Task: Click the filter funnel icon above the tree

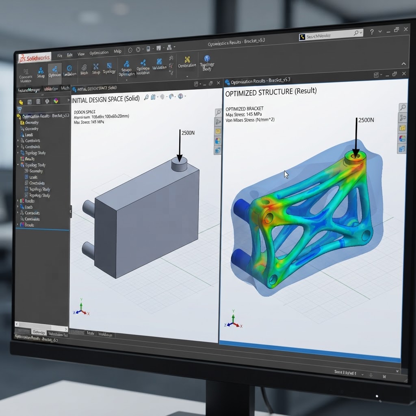Action: (x=19, y=109)
